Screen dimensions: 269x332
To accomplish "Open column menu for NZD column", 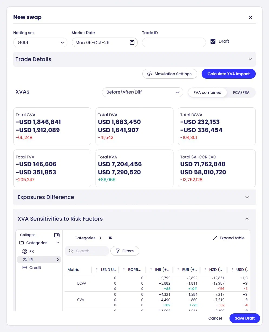I will (205, 270).
